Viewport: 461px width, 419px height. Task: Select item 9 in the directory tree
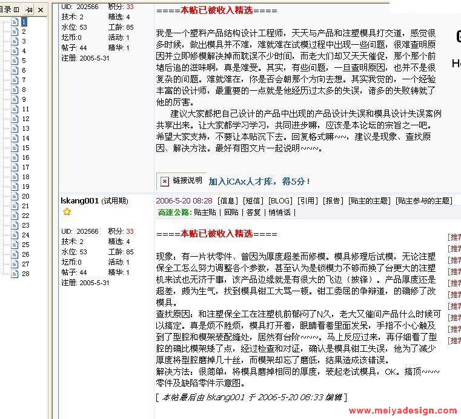(24, 99)
